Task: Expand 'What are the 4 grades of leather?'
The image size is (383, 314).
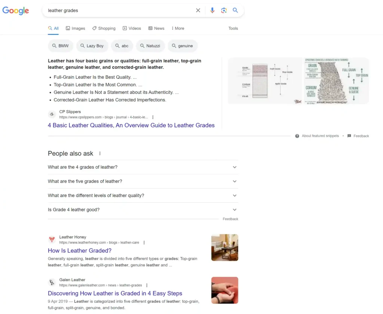Action: pos(143,167)
